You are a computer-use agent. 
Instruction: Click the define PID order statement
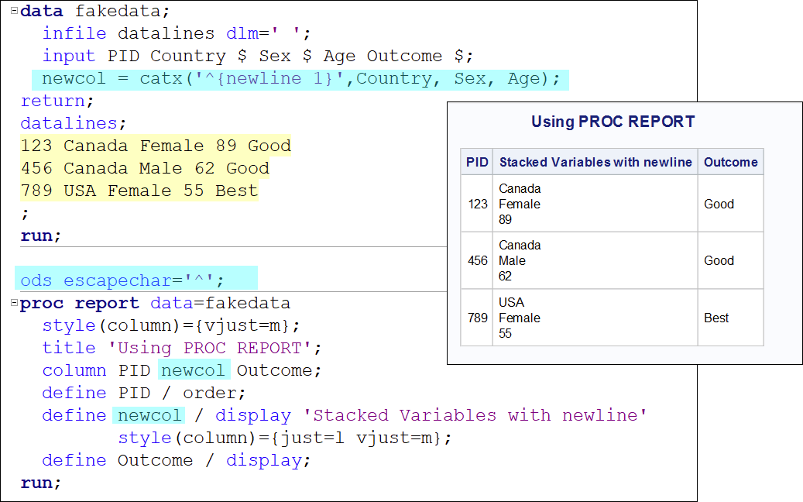[x=139, y=393]
